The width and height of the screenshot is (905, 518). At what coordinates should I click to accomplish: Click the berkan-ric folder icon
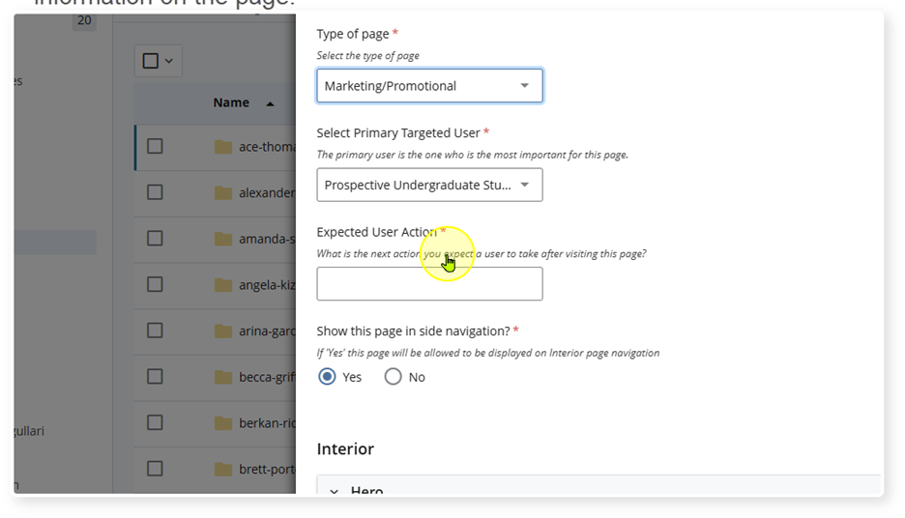tap(223, 423)
